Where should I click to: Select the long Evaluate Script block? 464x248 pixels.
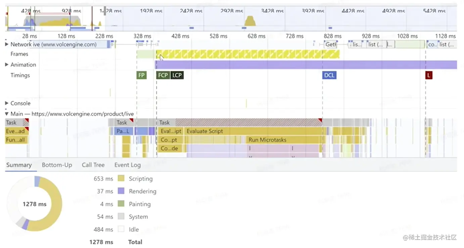pyautogui.click(x=254, y=131)
